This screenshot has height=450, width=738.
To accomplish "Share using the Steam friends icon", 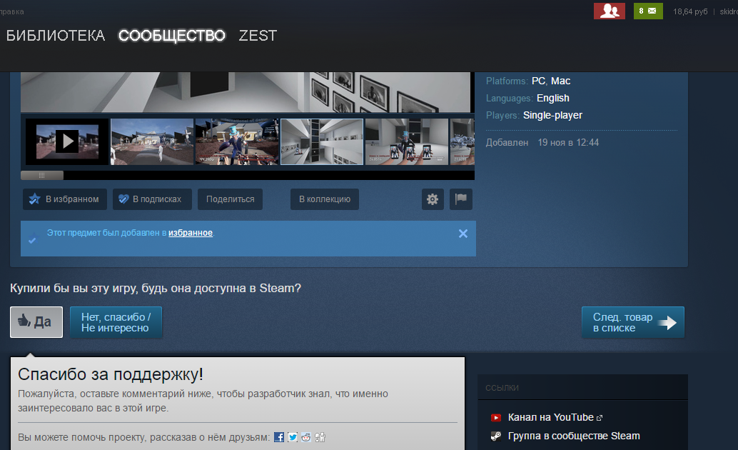I will click(x=320, y=437).
